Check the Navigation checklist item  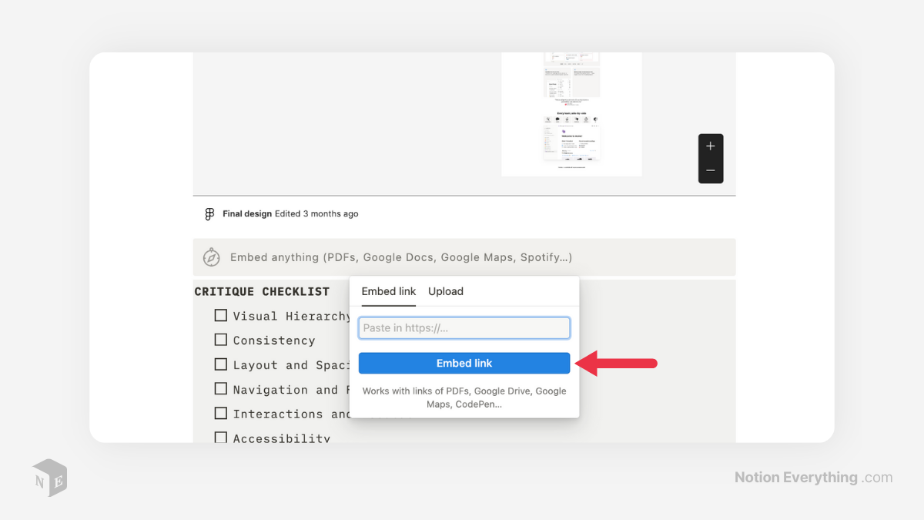click(221, 389)
